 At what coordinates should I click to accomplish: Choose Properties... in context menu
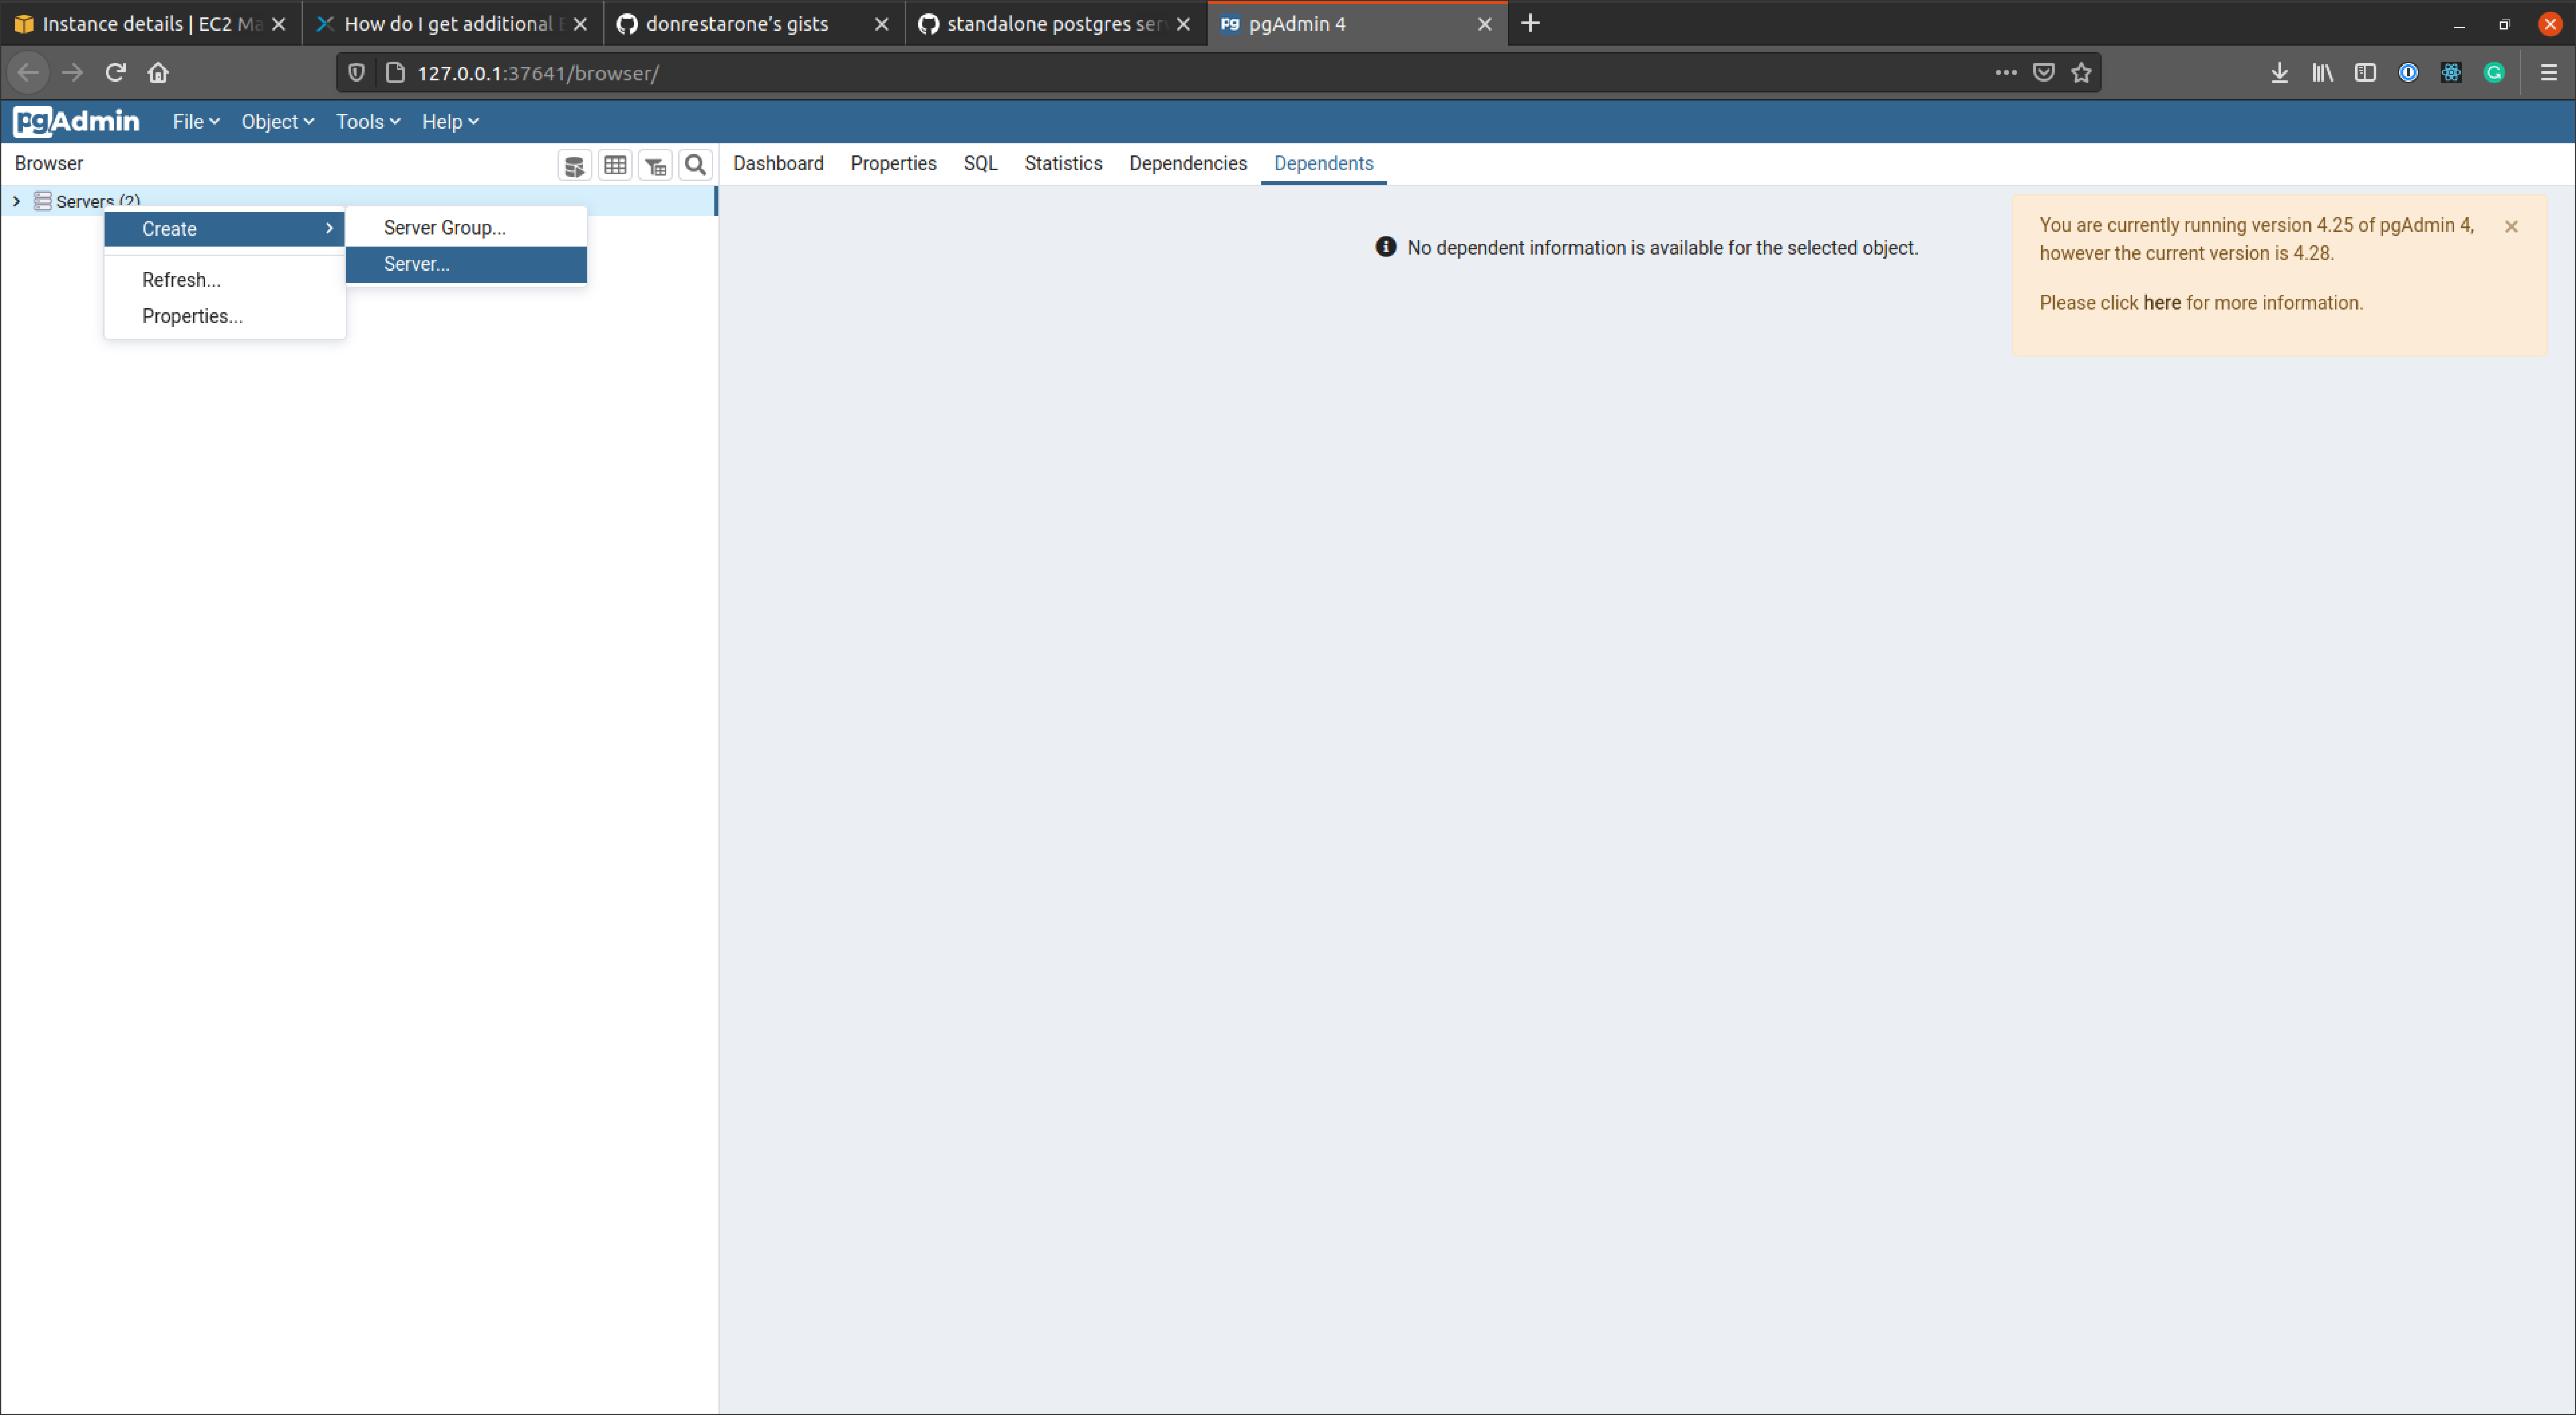pyautogui.click(x=225, y=316)
